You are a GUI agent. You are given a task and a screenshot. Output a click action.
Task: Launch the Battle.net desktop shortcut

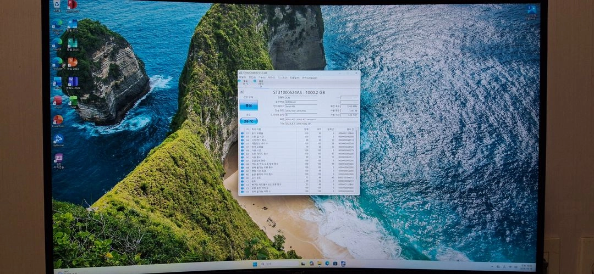[x=58, y=141]
